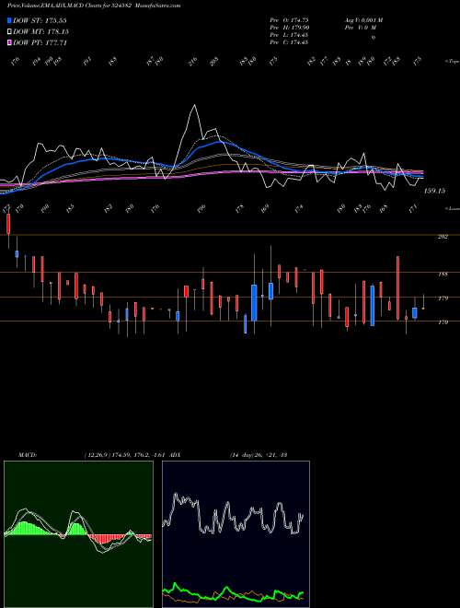Image resolution: width=460 pixels, height=608 pixels.
Task: Click the 'Pre O: 174.75' value
Action: pos(289,20)
